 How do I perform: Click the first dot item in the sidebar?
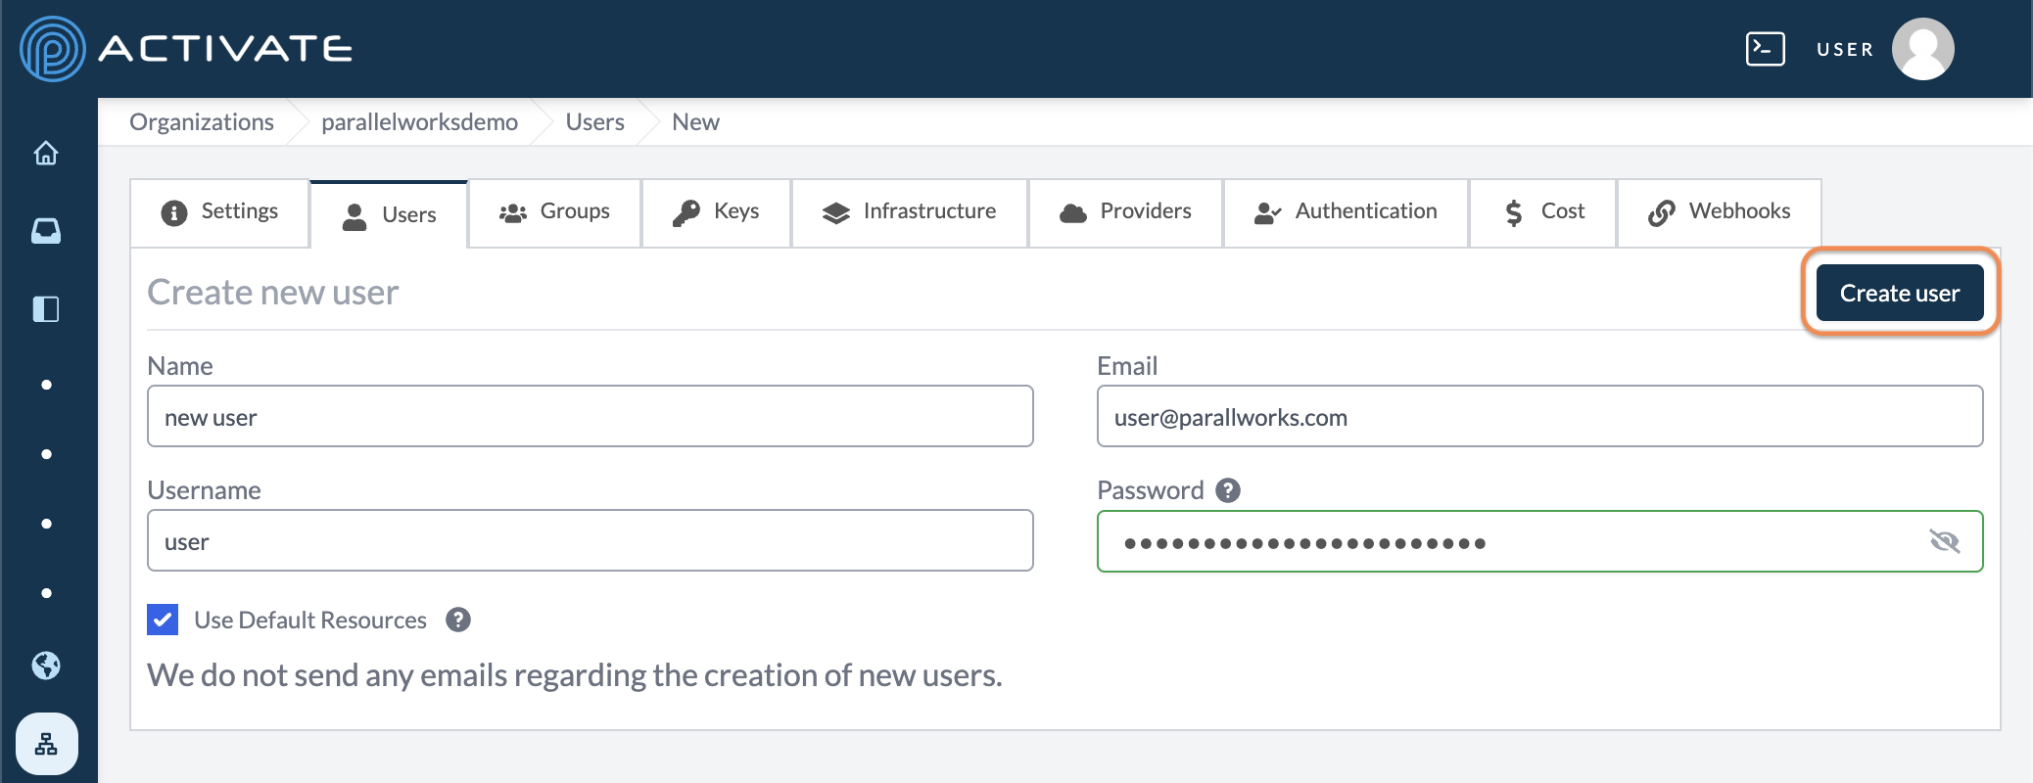tap(46, 385)
